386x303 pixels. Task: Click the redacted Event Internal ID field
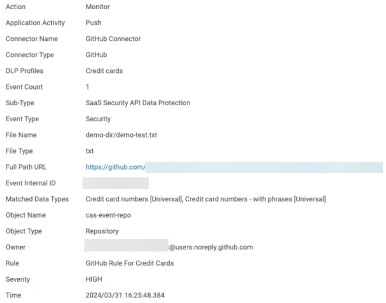115,183
